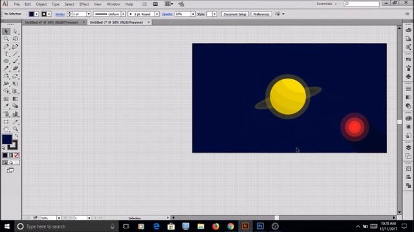Select the Gradient tool
414x232 pixels.
(x=16, y=99)
